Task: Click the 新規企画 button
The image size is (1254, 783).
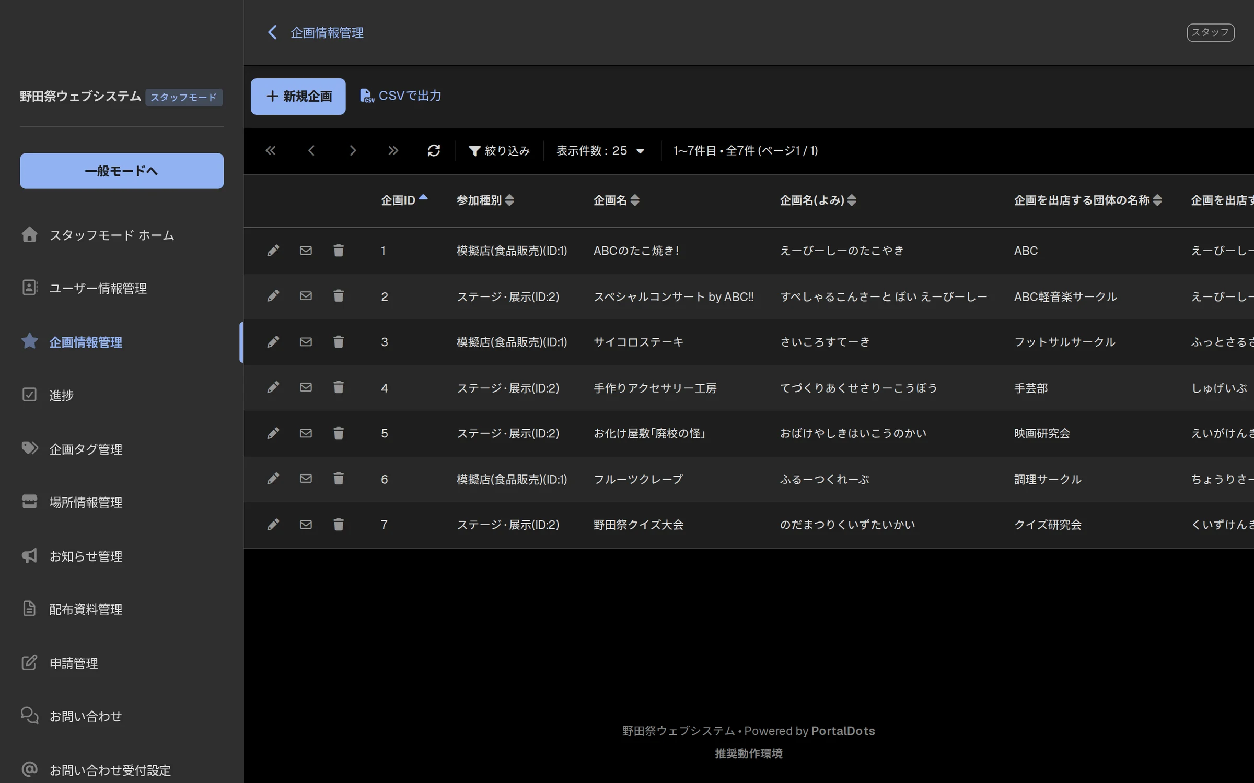Action: (298, 97)
